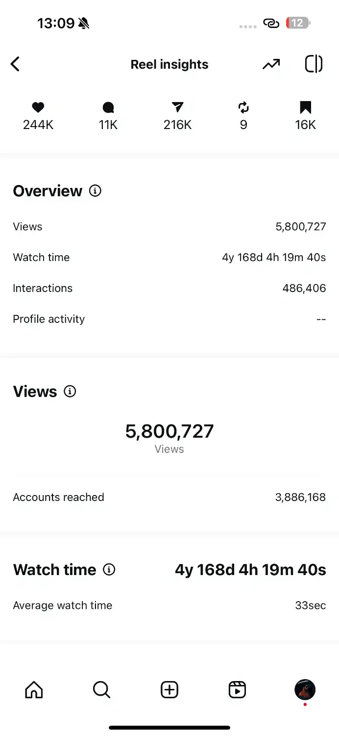The image size is (339, 736).
Task: Tap the comments bubble icon
Action: [x=108, y=107]
